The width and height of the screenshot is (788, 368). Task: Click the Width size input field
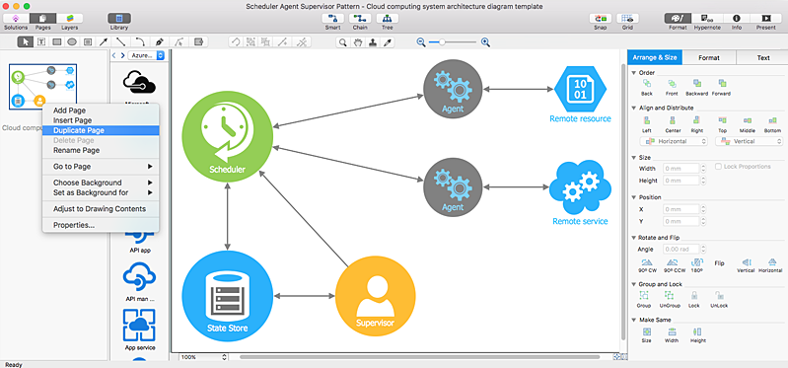click(681, 169)
